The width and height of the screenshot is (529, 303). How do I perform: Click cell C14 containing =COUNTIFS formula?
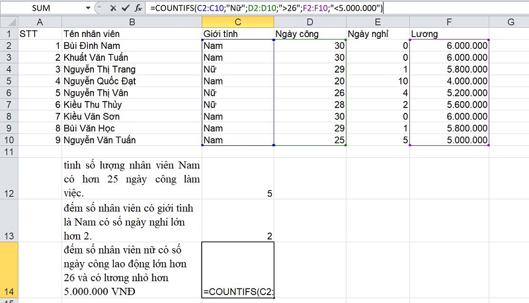tap(238, 270)
